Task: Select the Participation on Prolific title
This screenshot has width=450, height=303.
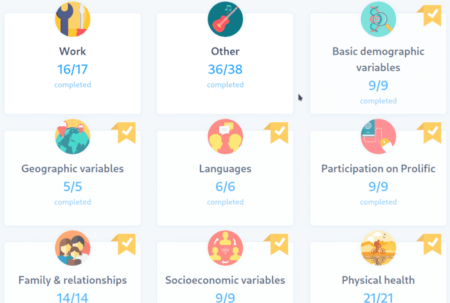Action: pyautogui.click(x=378, y=169)
